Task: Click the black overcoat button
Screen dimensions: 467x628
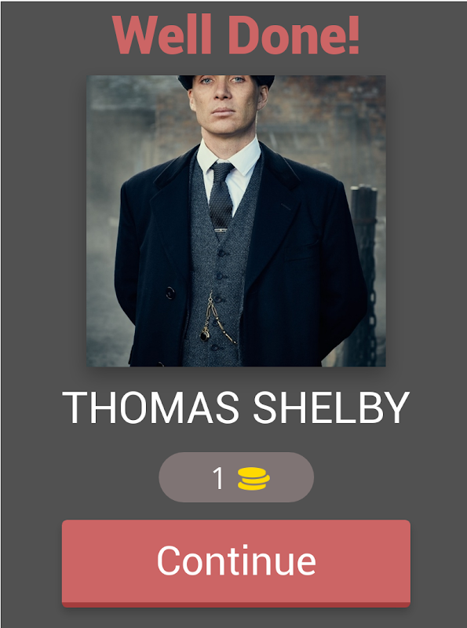Action: 170,293
